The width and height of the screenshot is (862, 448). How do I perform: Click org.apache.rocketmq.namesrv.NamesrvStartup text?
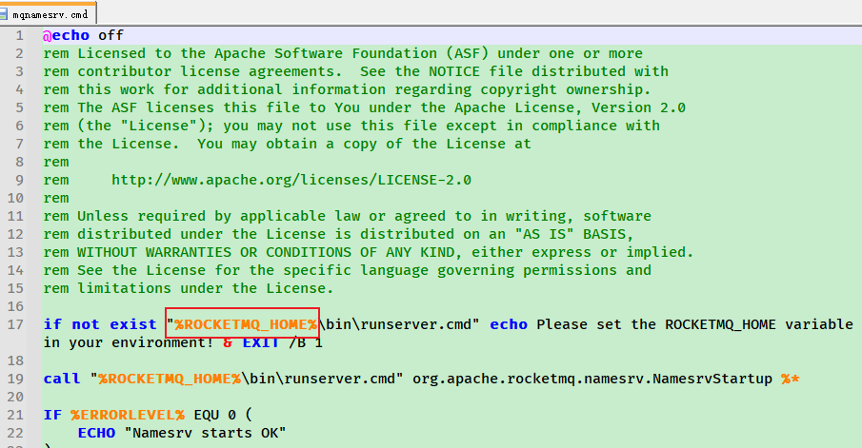pyautogui.click(x=592, y=379)
